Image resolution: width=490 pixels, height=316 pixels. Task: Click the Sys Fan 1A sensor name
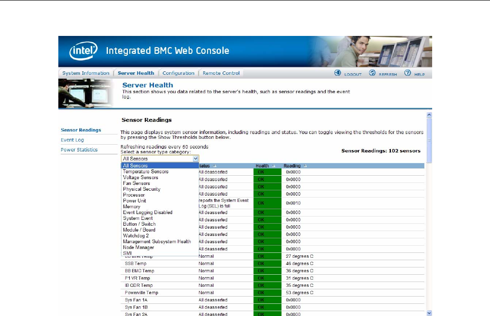(136, 300)
